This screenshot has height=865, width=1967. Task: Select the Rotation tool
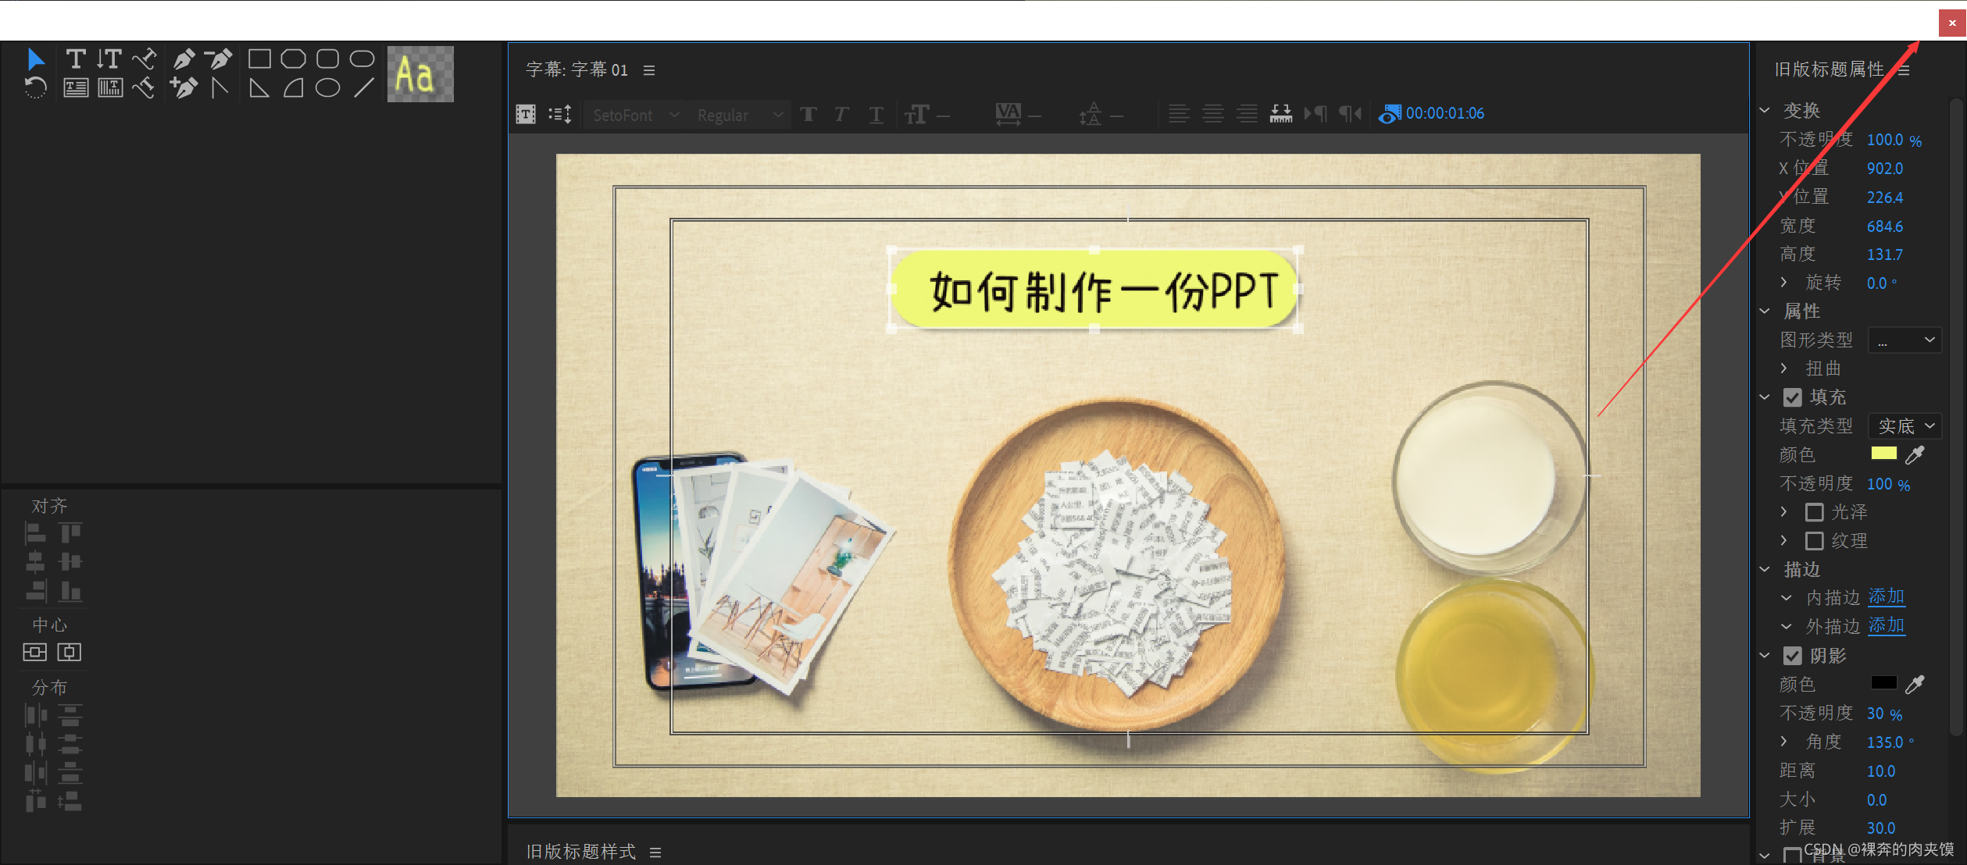[35, 88]
